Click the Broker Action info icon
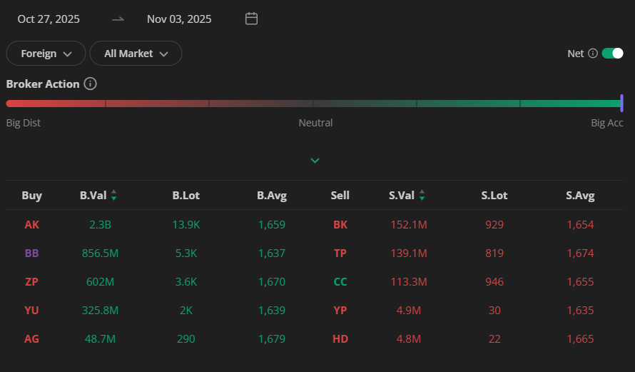635x372 pixels. tap(90, 84)
